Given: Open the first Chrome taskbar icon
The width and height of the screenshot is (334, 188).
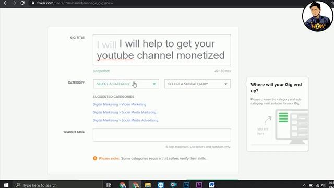Looking at the screenshot, I should click(x=123, y=185).
